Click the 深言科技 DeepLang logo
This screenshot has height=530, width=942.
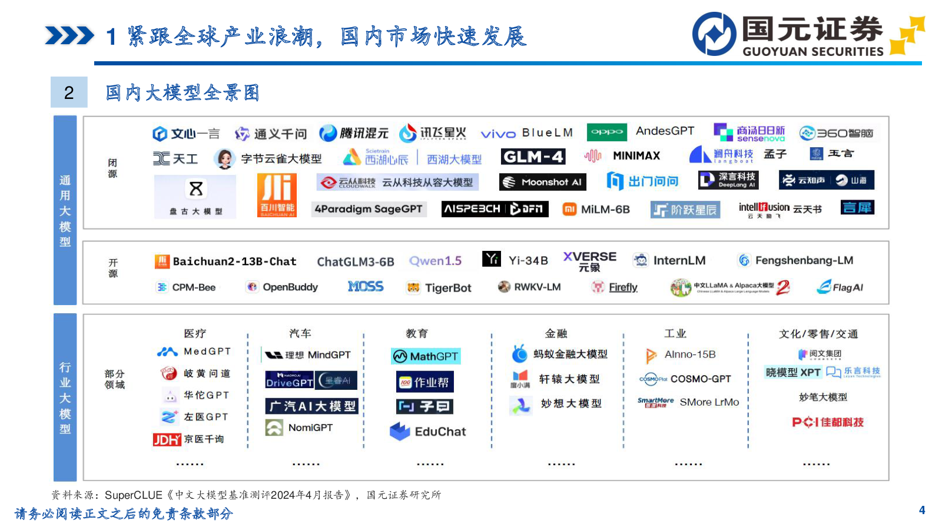728,180
